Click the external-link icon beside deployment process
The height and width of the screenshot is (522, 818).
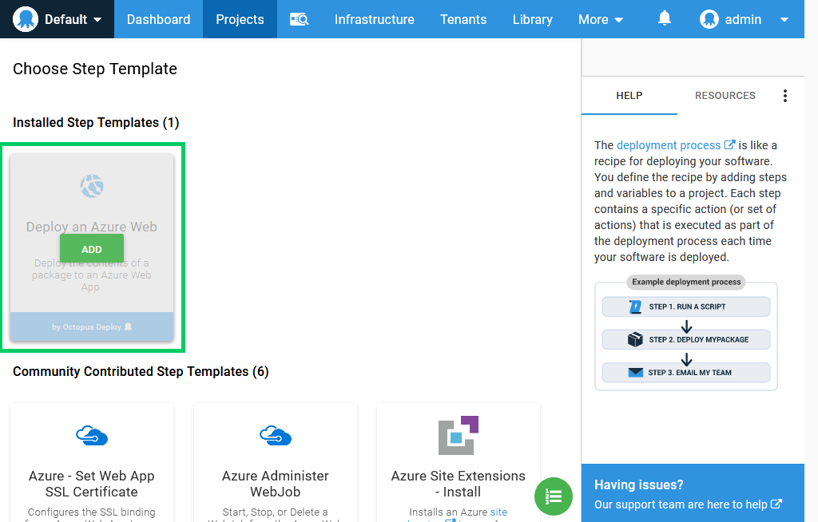coord(729,145)
